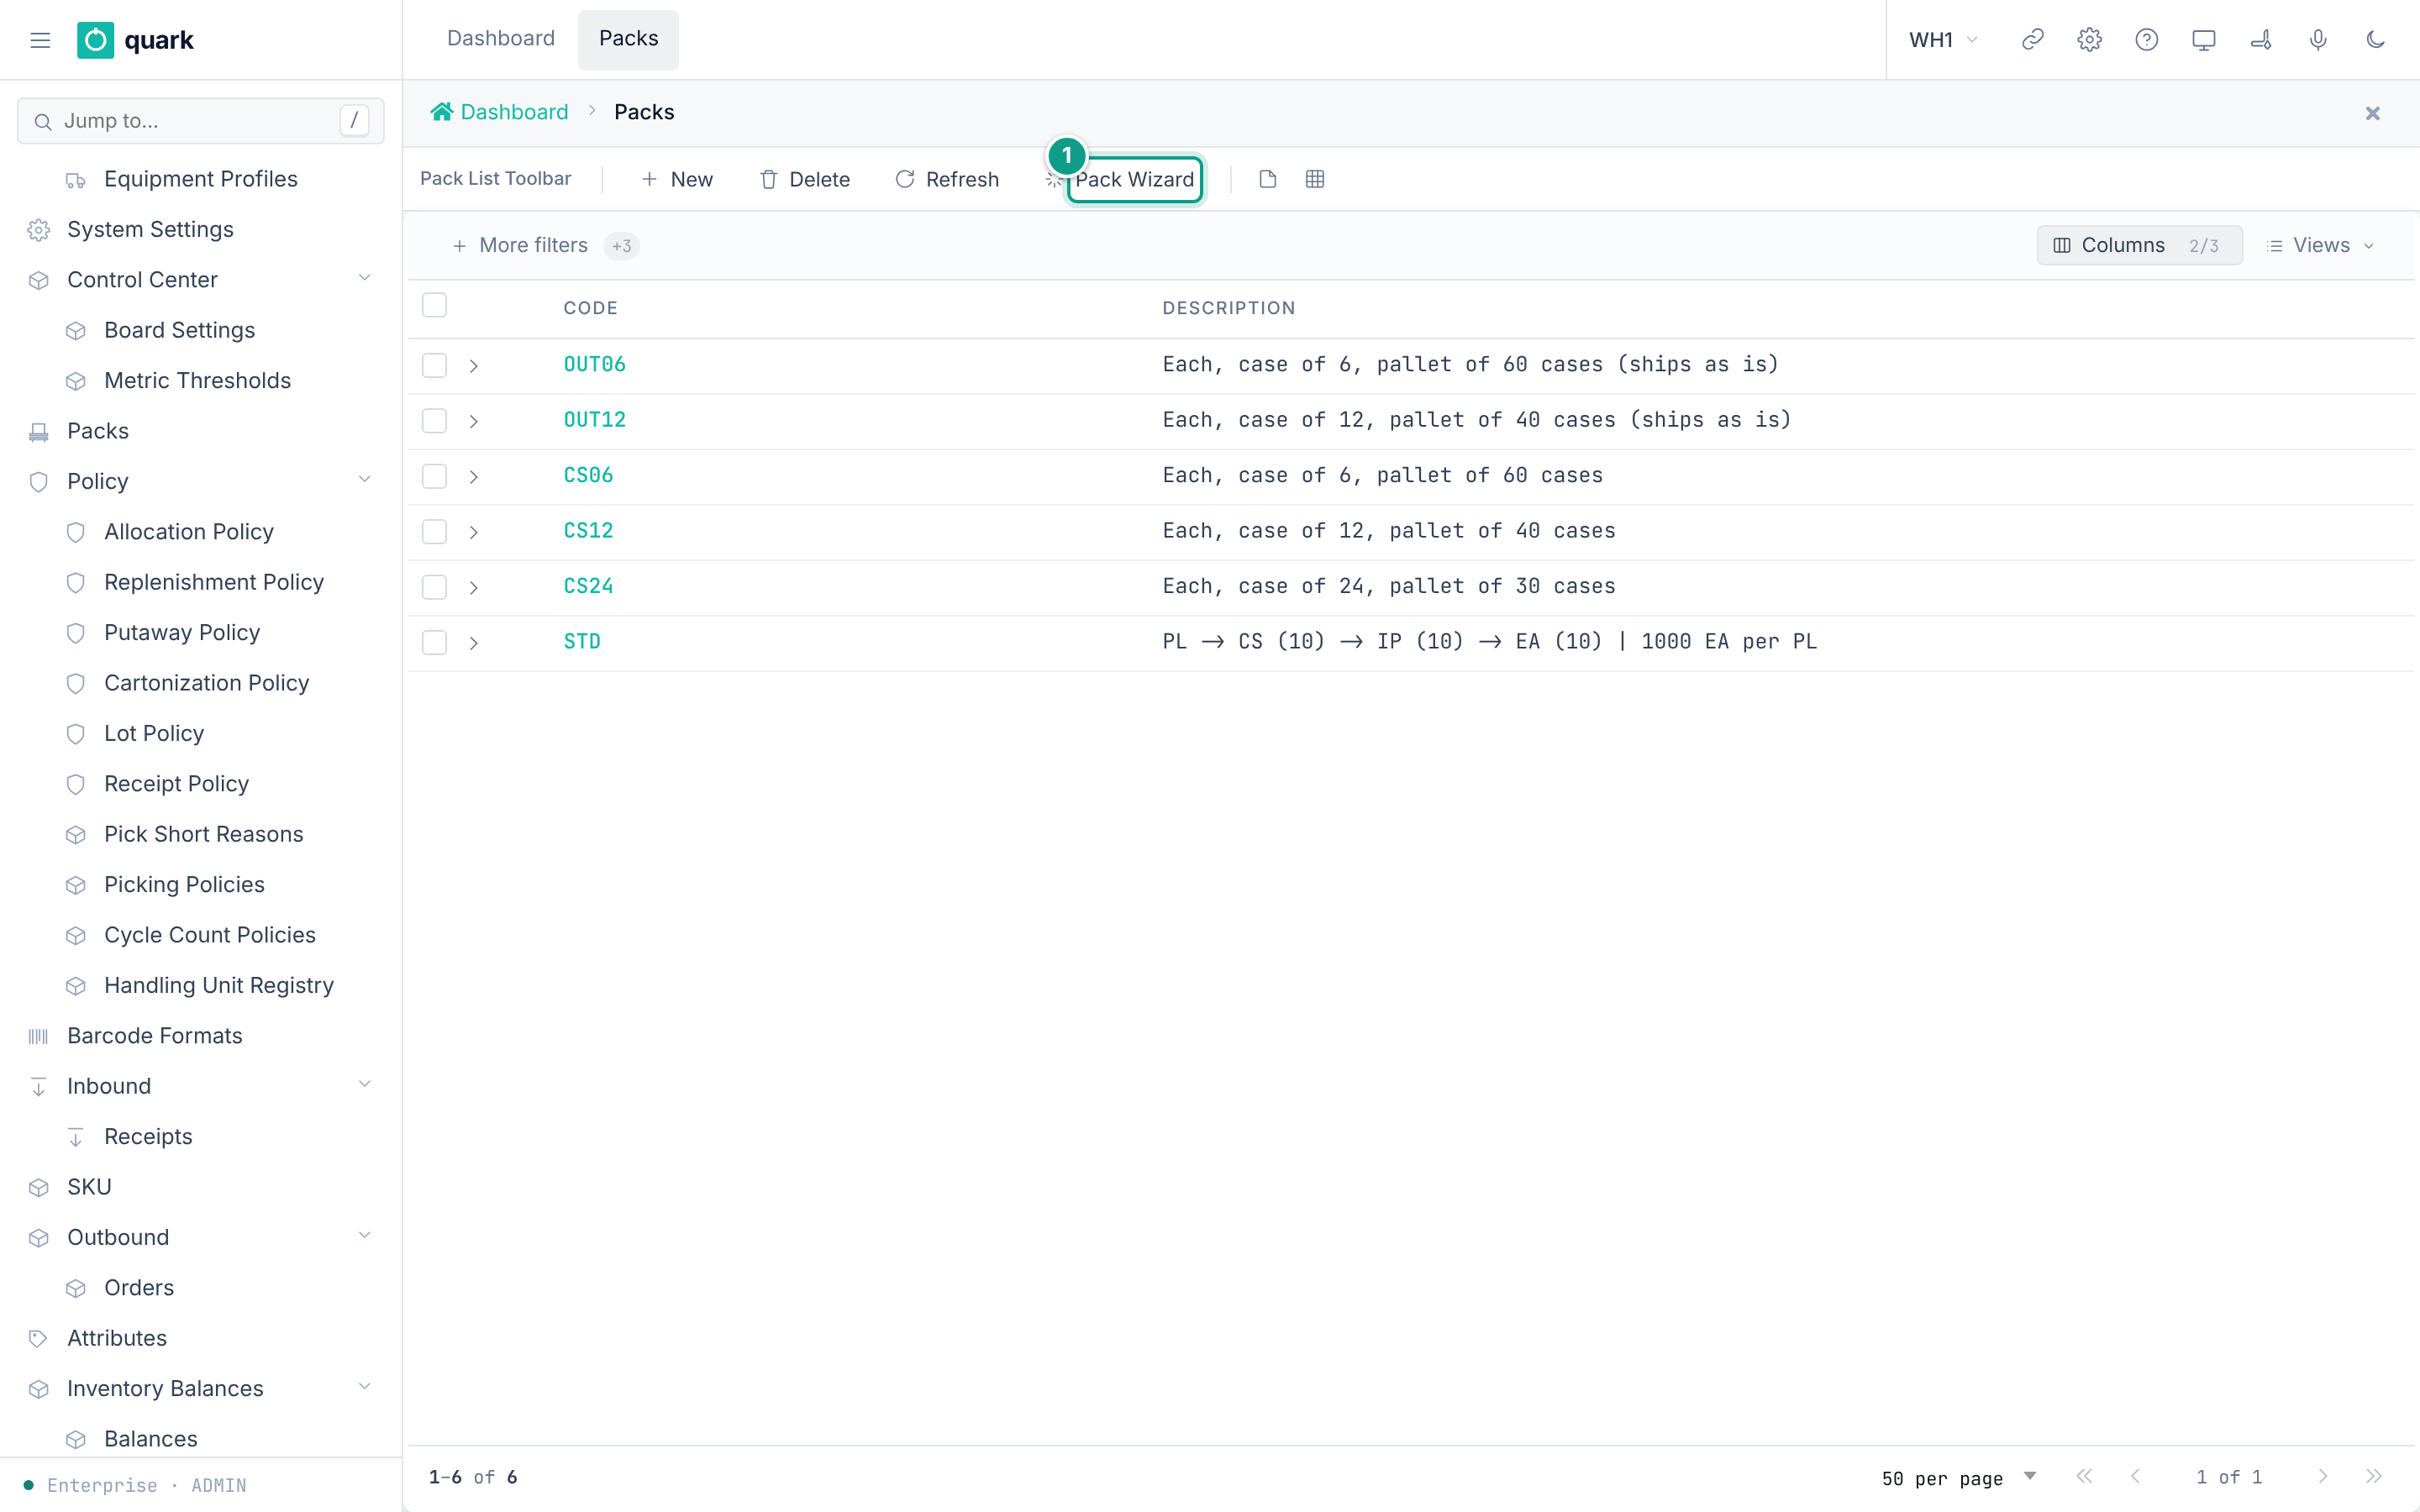Open the link icon in top bar

[x=2032, y=40]
